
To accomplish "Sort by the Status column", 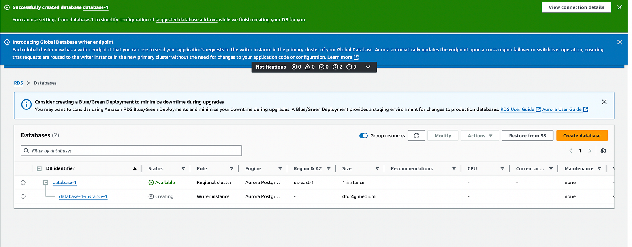I will click(183, 169).
